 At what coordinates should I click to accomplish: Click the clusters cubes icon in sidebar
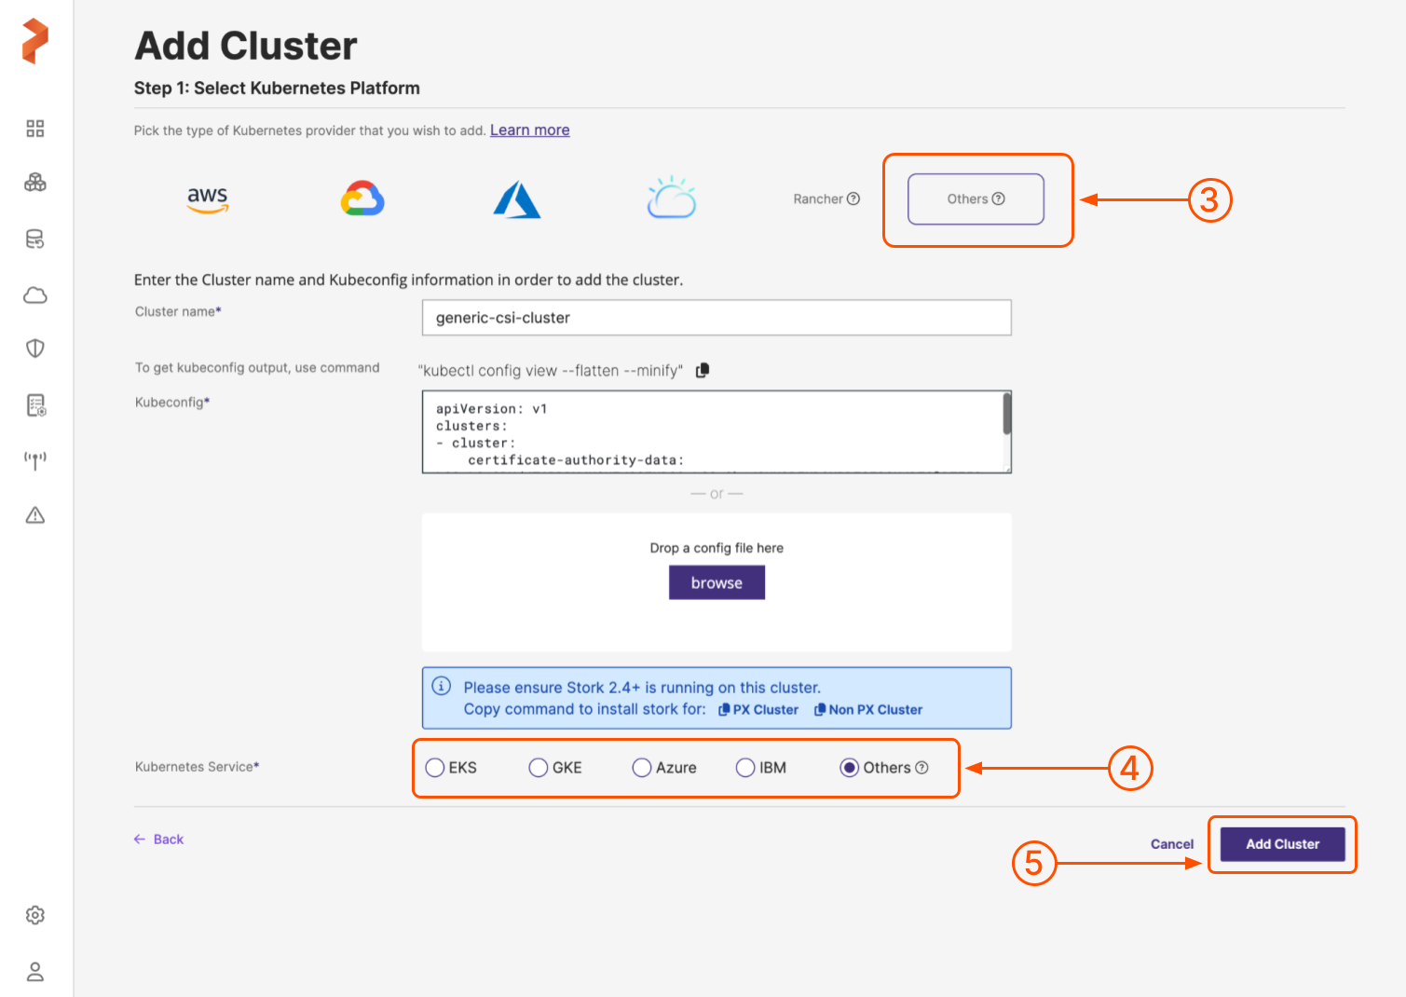35,183
